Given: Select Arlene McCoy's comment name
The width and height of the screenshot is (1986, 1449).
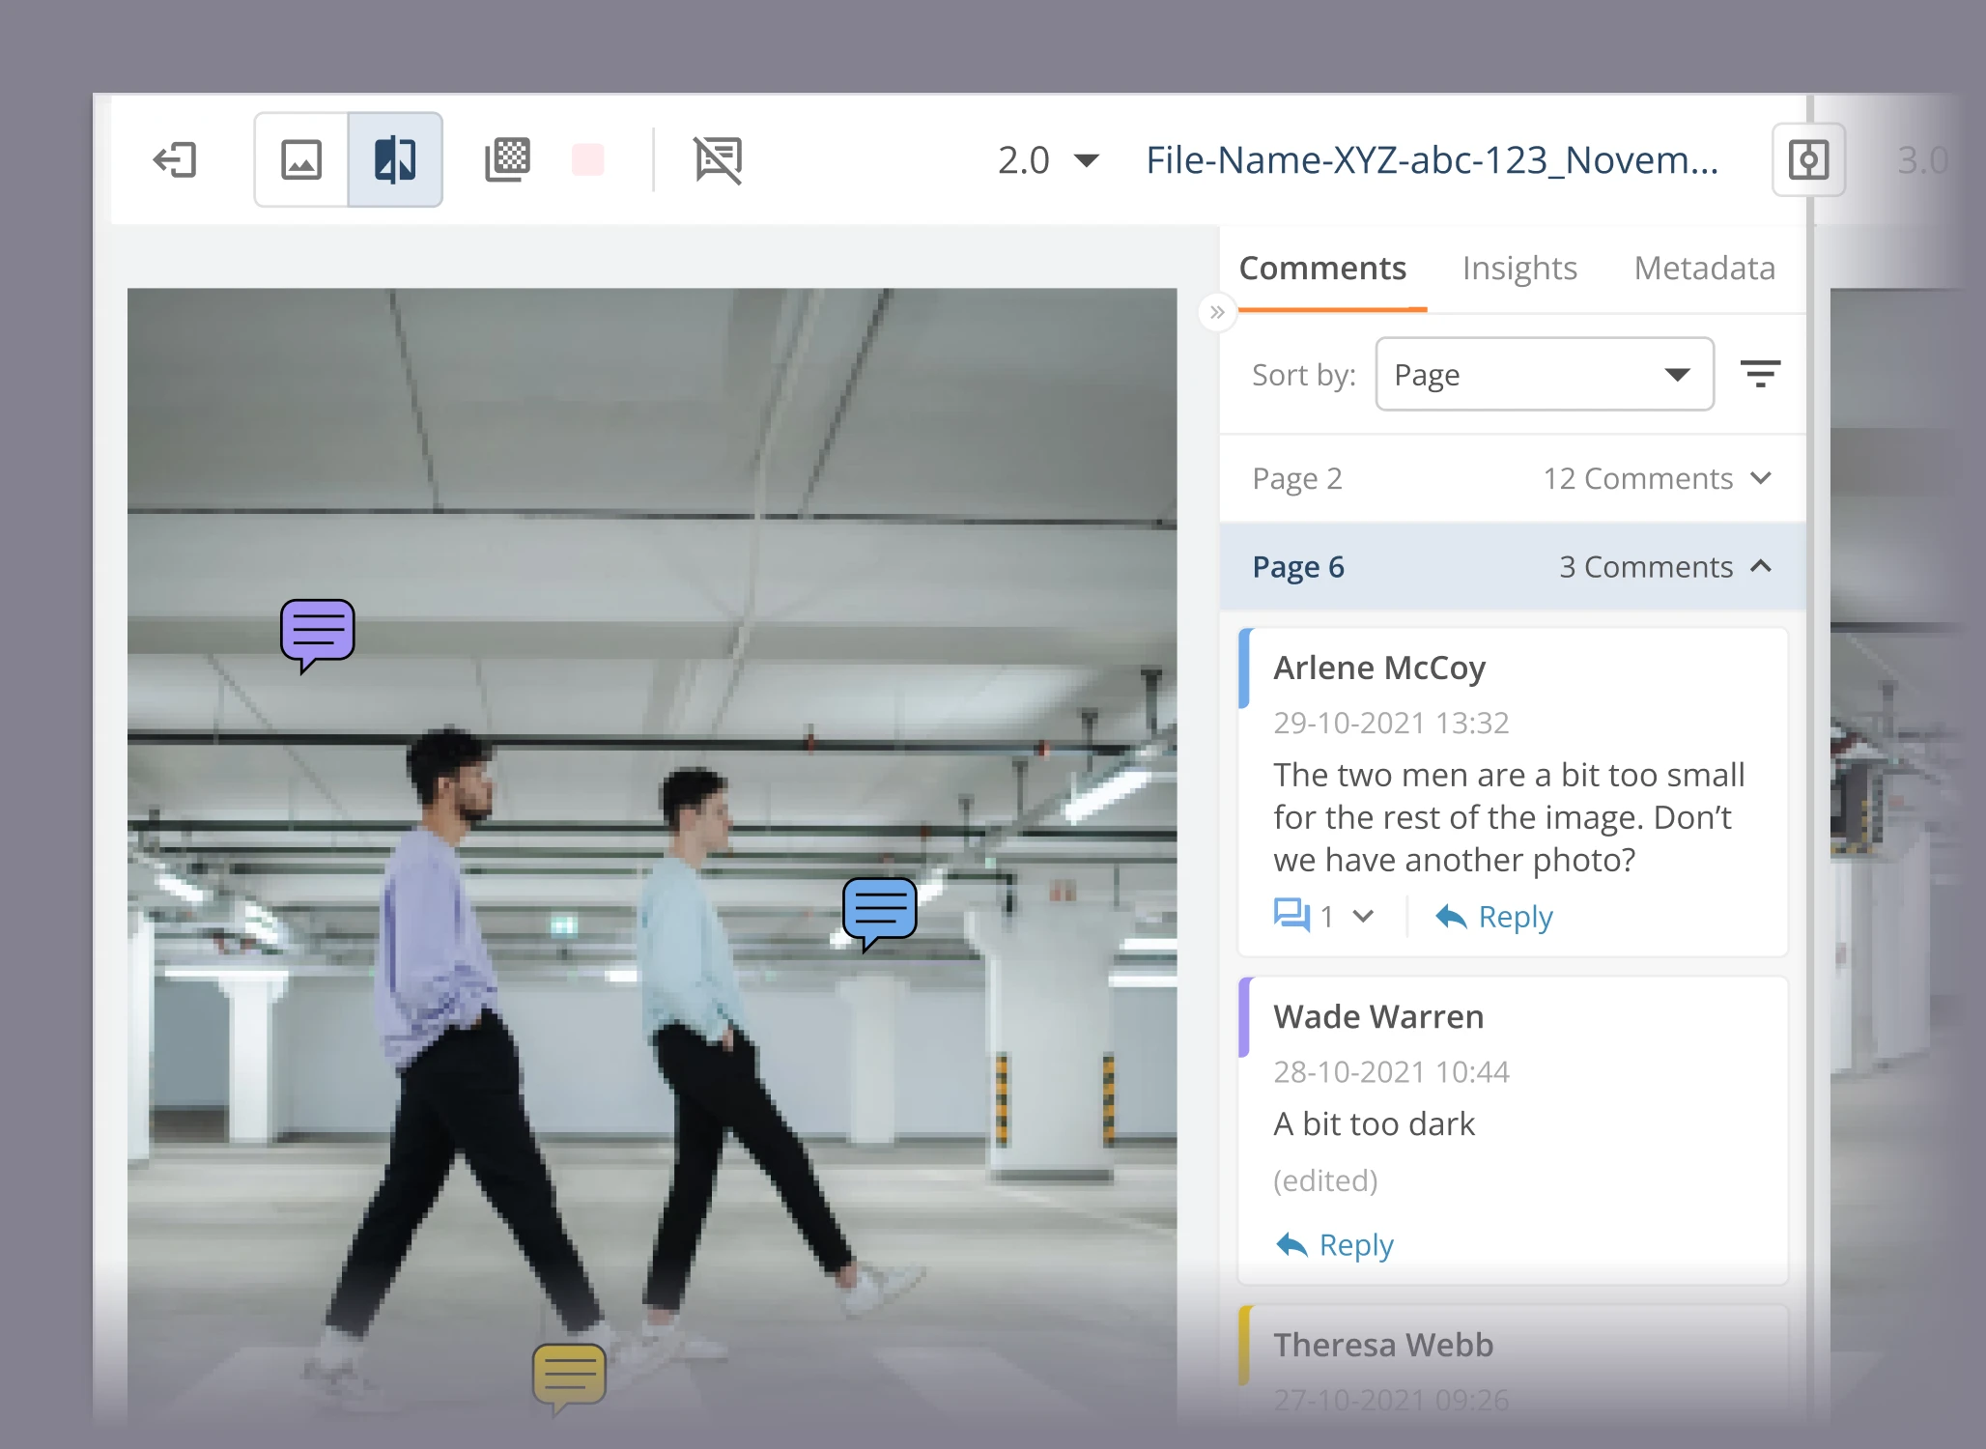Looking at the screenshot, I should [1379, 668].
